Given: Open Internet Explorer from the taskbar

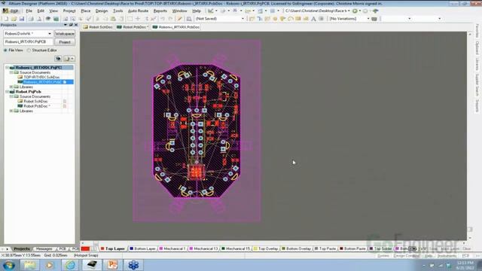Looking at the screenshot, I should 70,265.
